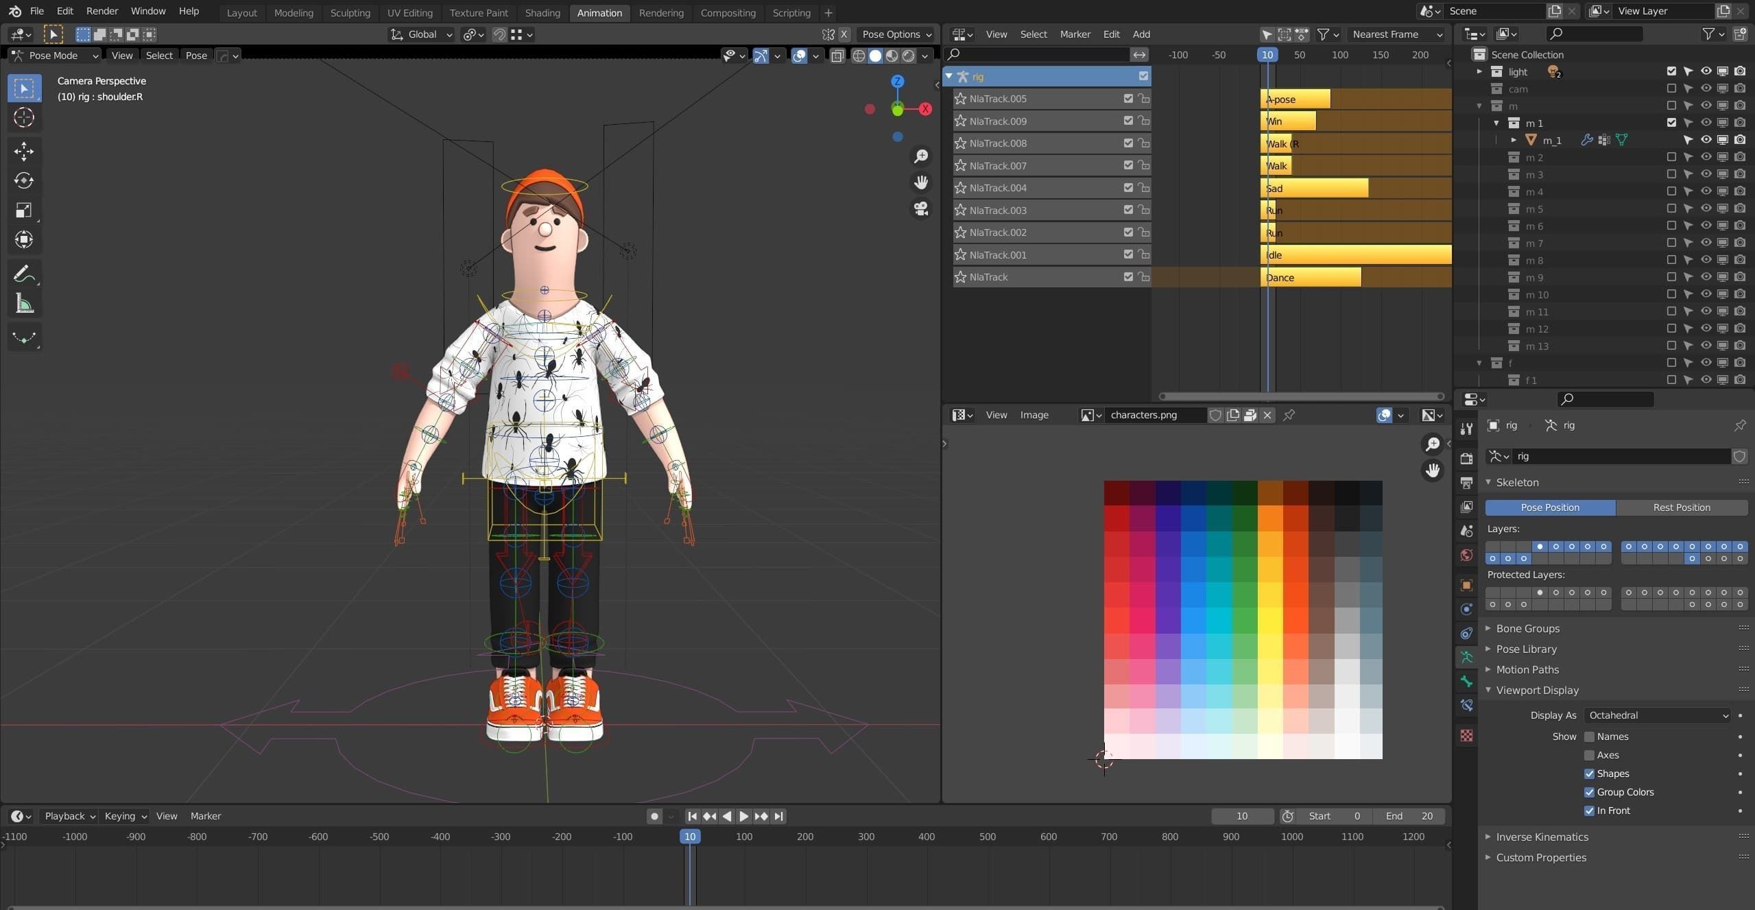This screenshot has width=1755, height=910.
Task: Select the Dance NLA strip
Action: pyautogui.click(x=1310, y=277)
